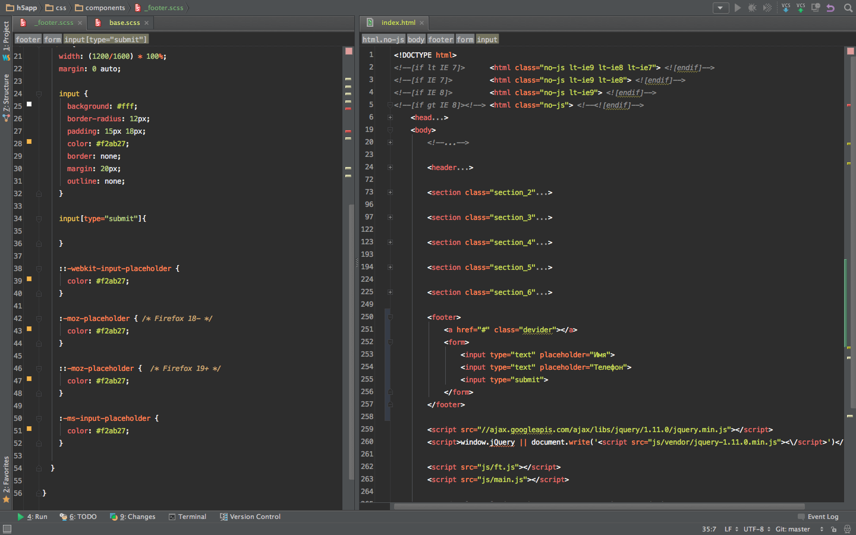Click color swatch on line 43 gutter
This screenshot has width=856, height=535.
click(x=29, y=329)
